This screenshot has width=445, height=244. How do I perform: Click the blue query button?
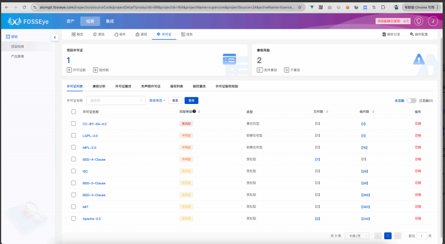pos(191,100)
